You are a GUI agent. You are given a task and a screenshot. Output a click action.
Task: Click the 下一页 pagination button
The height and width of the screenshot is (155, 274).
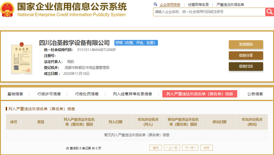coord(190,148)
